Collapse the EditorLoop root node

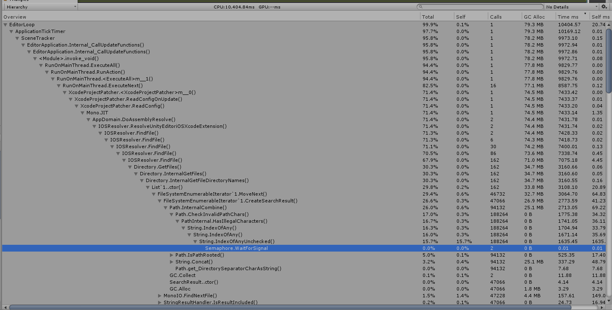pyautogui.click(x=4, y=24)
